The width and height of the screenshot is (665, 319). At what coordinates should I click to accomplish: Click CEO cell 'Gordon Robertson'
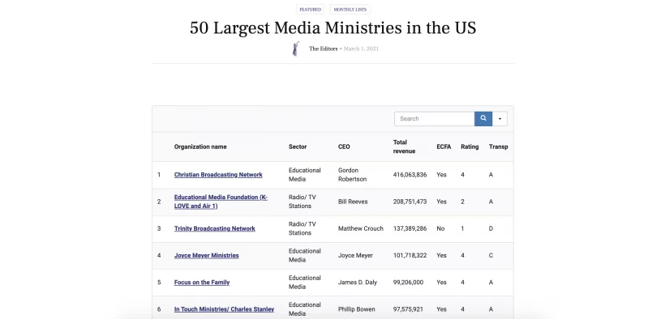(353, 175)
